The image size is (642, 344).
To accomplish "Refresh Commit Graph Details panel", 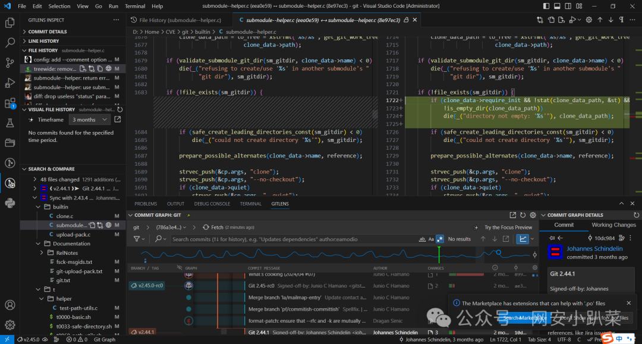I will (x=636, y=214).
